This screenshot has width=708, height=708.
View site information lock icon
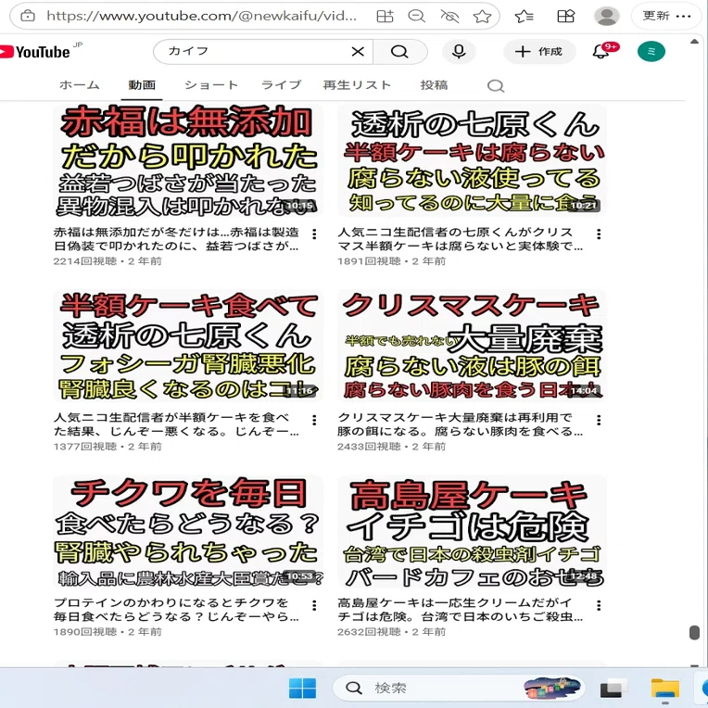28,17
